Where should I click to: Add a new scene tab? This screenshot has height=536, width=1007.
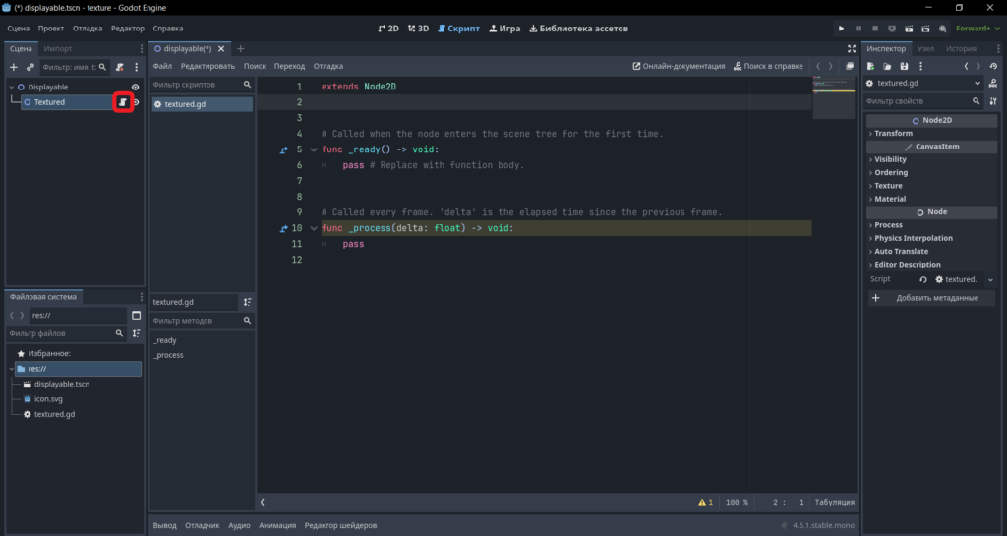point(240,49)
